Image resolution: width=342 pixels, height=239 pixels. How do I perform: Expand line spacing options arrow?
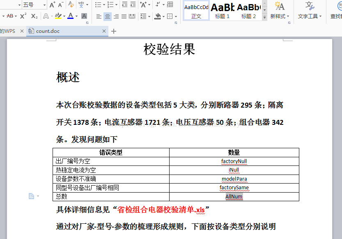(x=149, y=16)
